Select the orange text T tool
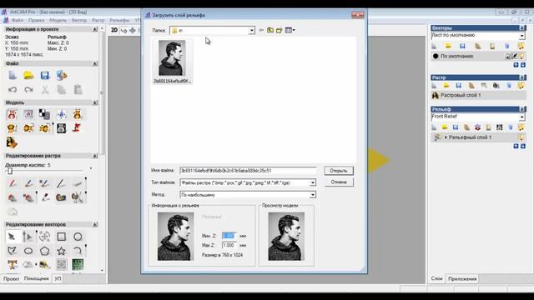The width and height of the screenshot is (534, 300). click(x=13, y=265)
